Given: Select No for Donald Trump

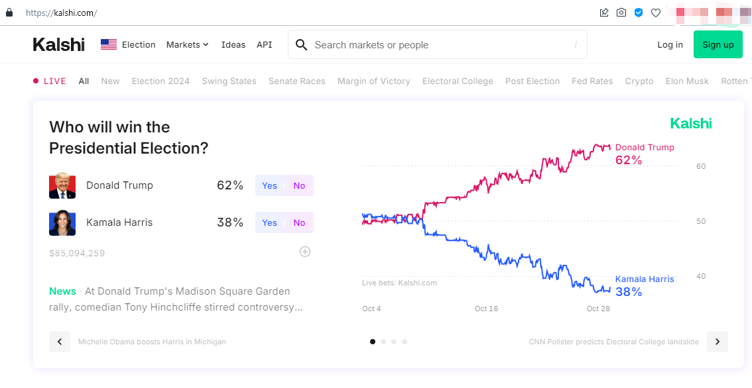Looking at the screenshot, I should tap(299, 186).
